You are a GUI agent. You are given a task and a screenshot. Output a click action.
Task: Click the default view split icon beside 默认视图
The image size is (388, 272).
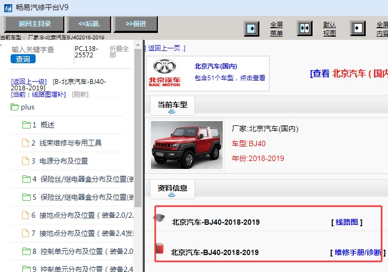(305, 29)
